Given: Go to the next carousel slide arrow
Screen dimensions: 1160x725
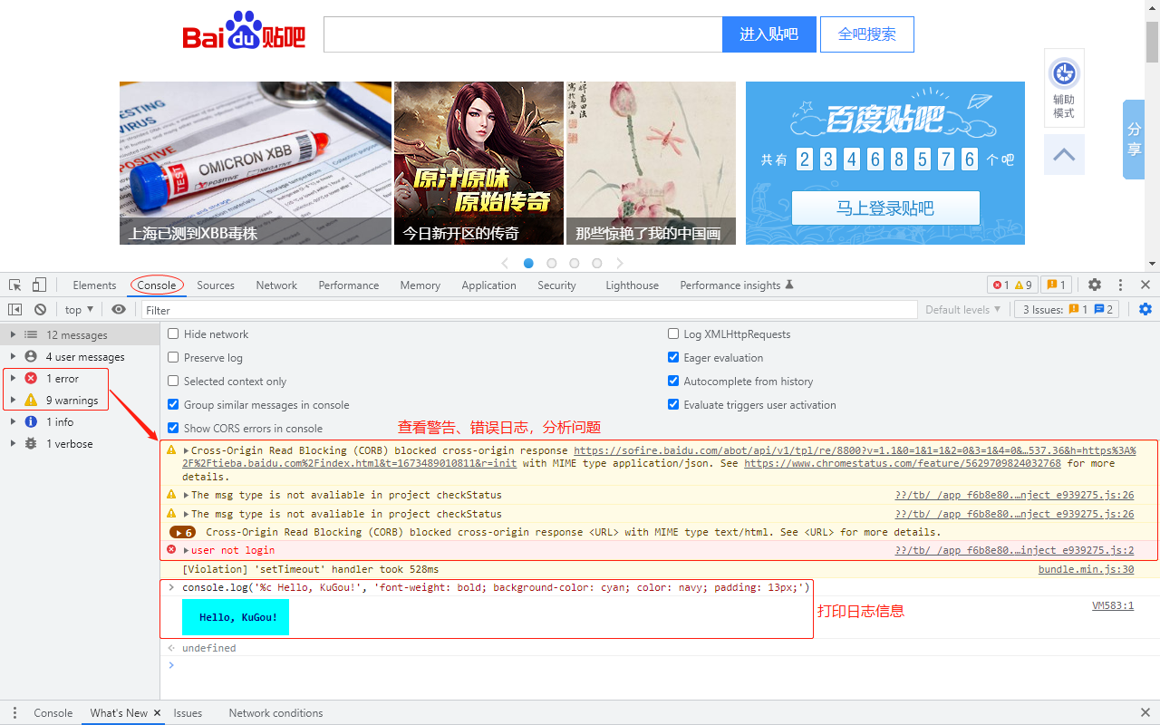Looking at the screenshot, I should (x=620, y=264).
